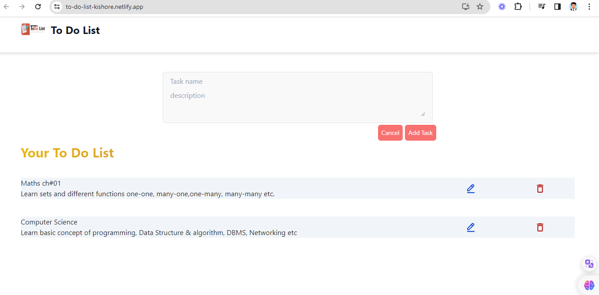Screen dimensions: 599x295
Task: Open the translate floating widget icon
Action: pos(589,264)
